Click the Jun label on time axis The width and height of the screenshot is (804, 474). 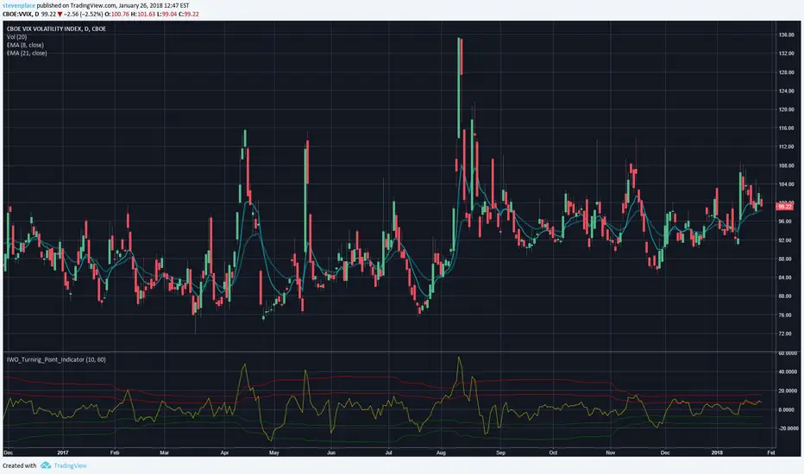[x=331, y=452]
